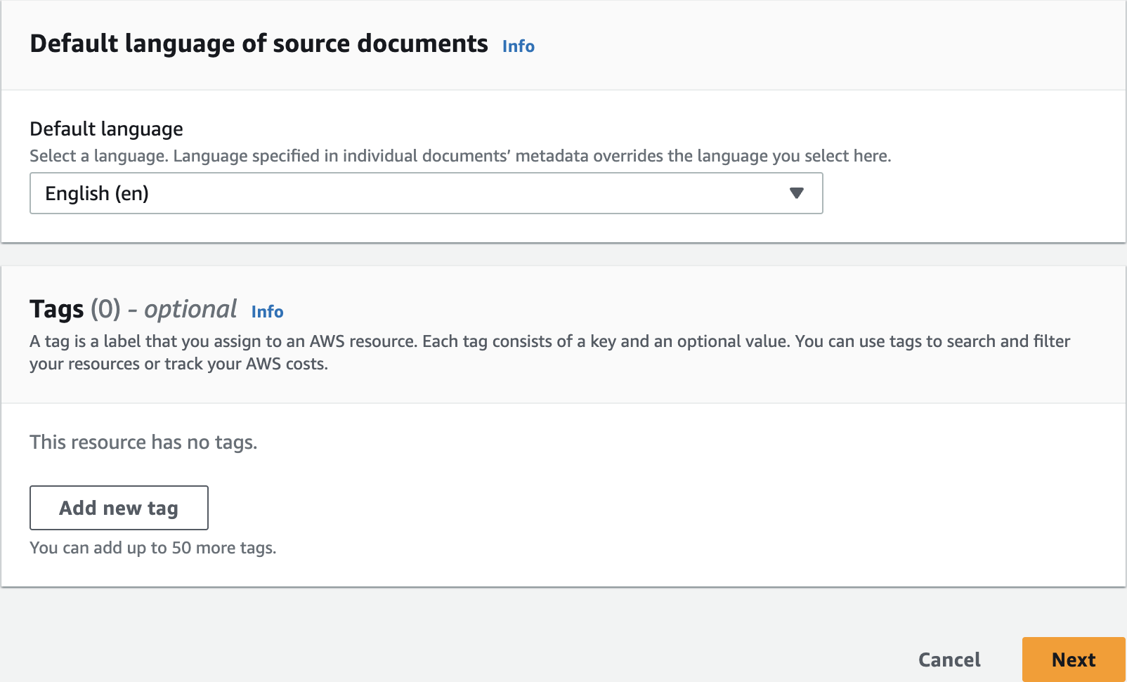Viewport: 1127px width, 682px height.
Task: Click the language metadata override description
Action: click(532, 156)
